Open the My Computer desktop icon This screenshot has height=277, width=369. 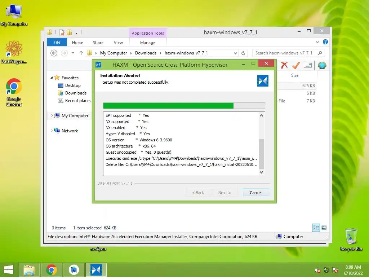(x=14, y=14)
